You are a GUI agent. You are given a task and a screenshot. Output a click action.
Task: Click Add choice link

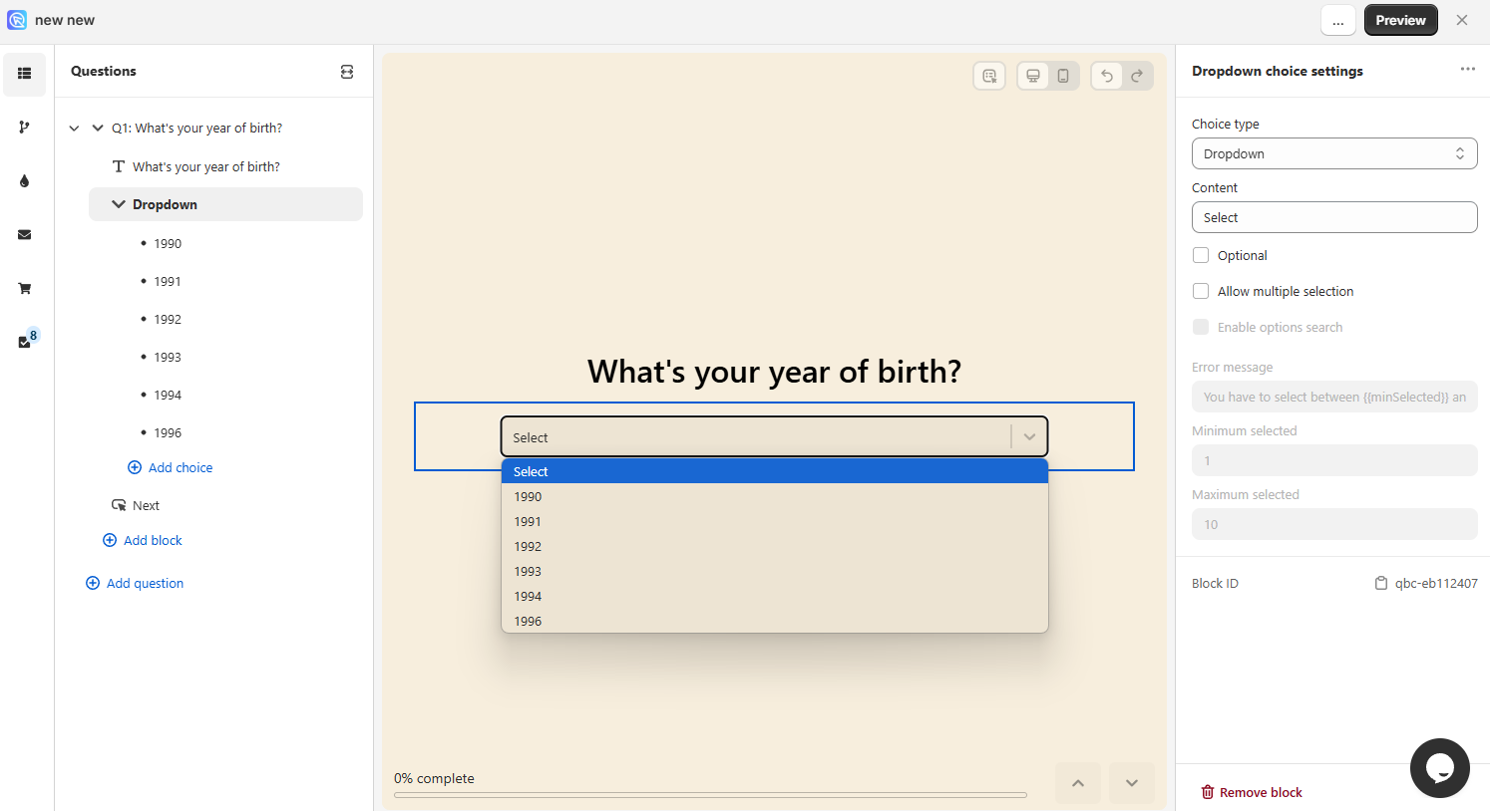click(171, 467)
